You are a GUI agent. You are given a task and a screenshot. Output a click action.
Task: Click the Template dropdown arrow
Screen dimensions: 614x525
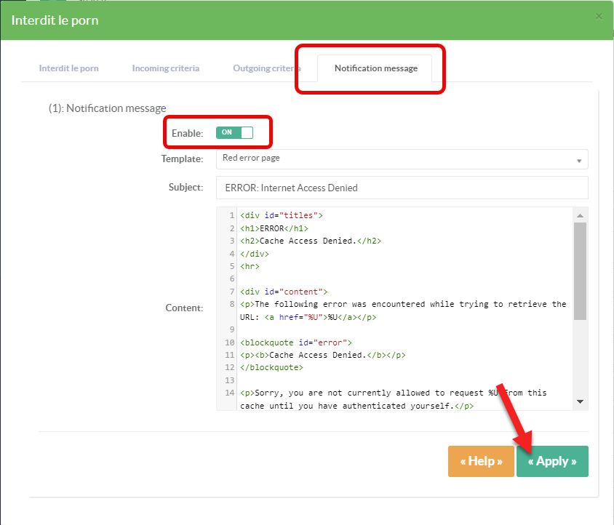(579, 160)
